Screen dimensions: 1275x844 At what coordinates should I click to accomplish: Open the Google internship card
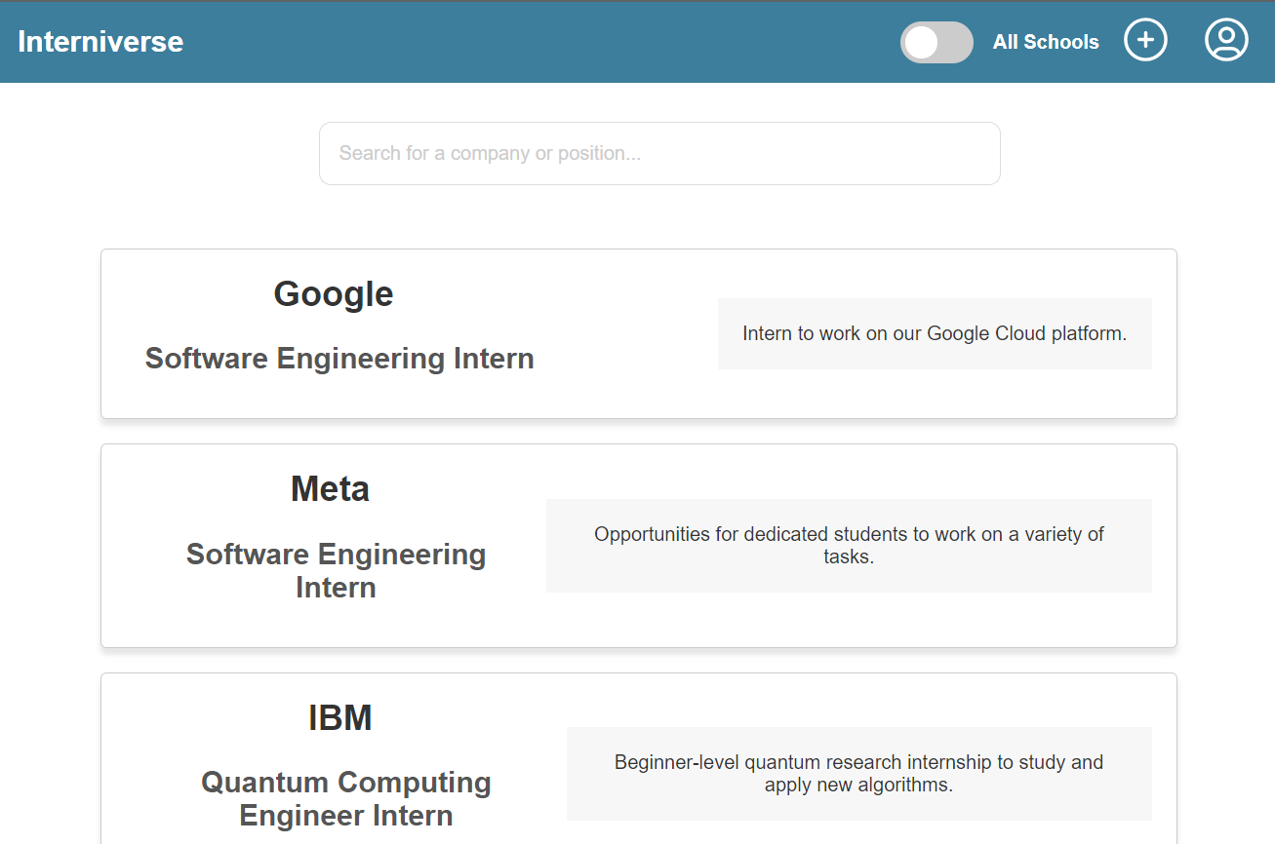pos(639,333)
